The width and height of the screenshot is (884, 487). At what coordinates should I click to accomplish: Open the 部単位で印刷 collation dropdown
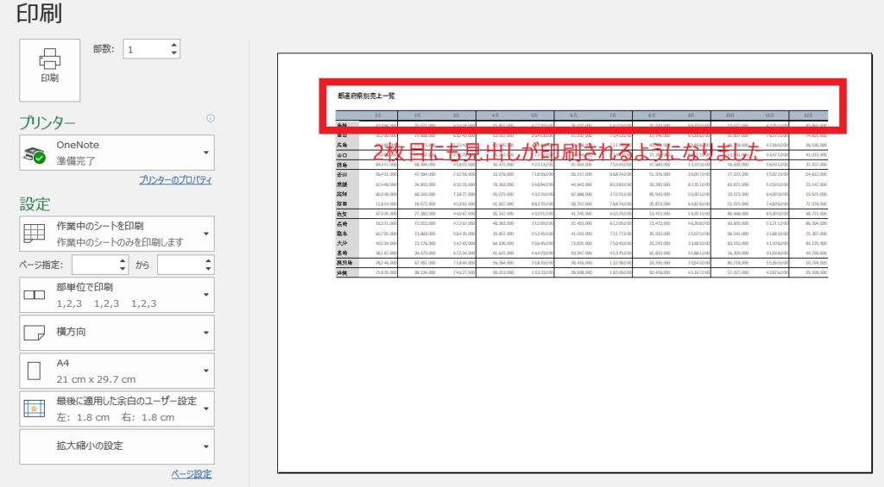tap(117, 295)
